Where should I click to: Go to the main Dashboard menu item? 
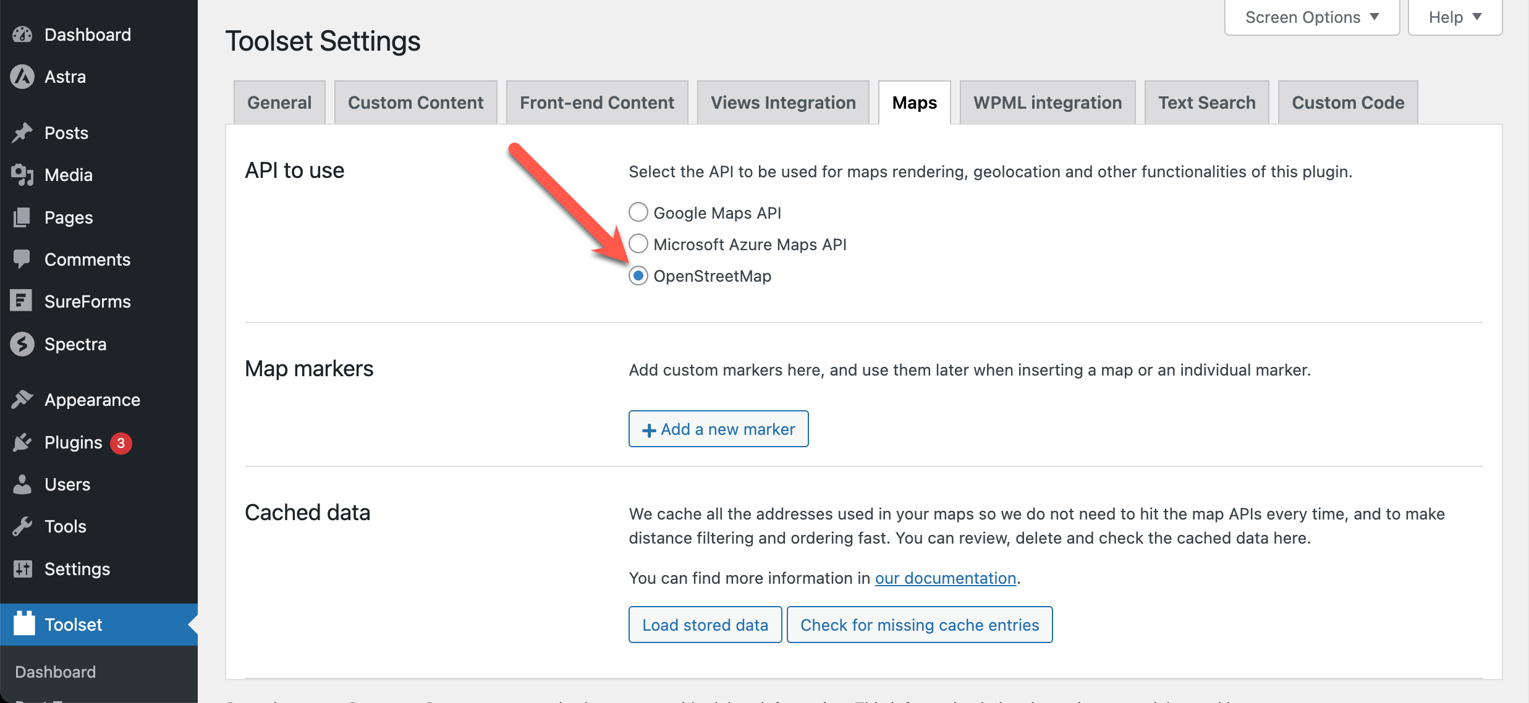tap(99, 35)
